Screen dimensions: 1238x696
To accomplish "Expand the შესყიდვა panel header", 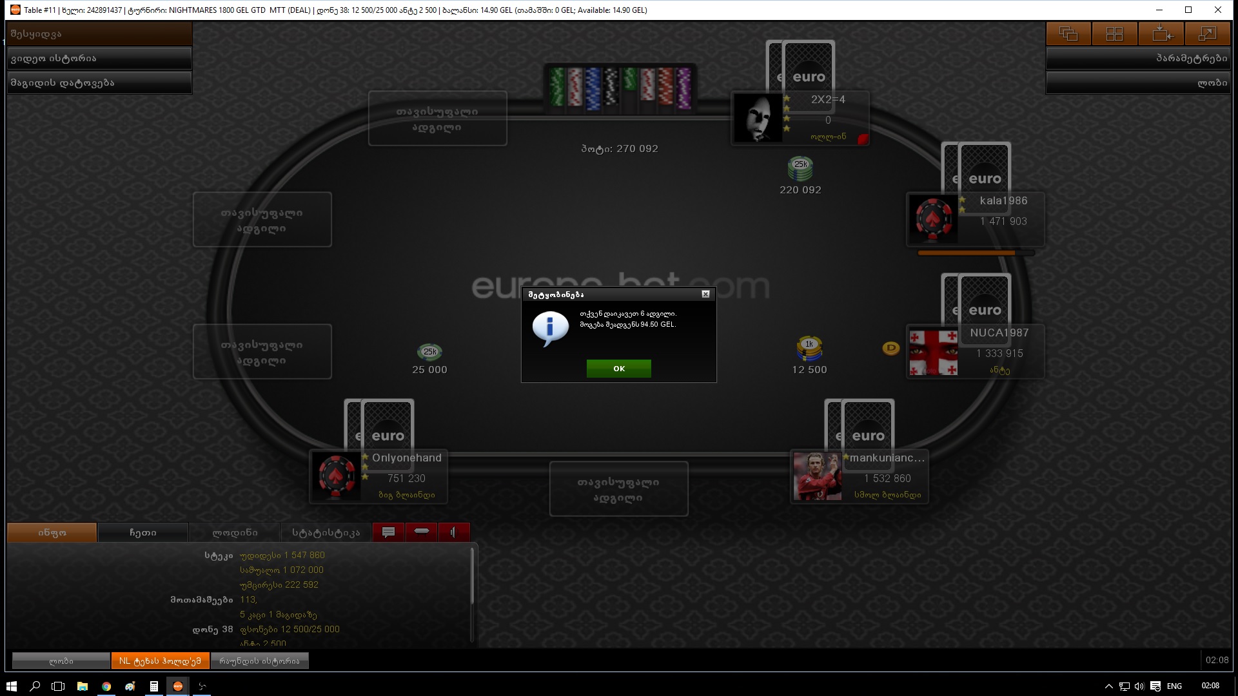I will [99, 34].
